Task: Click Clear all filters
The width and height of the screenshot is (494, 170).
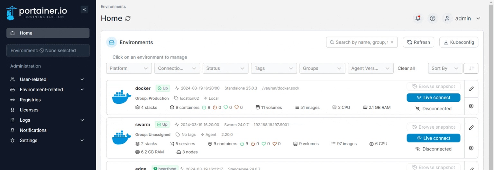Action: [x=406, y=68]
